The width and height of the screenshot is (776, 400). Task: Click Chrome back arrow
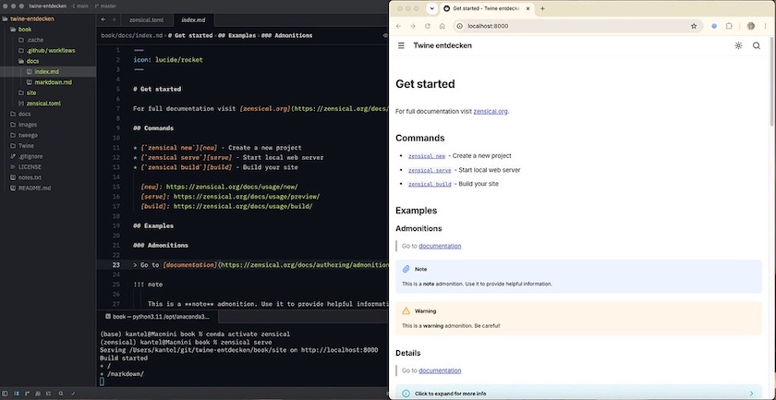[398, 26]
